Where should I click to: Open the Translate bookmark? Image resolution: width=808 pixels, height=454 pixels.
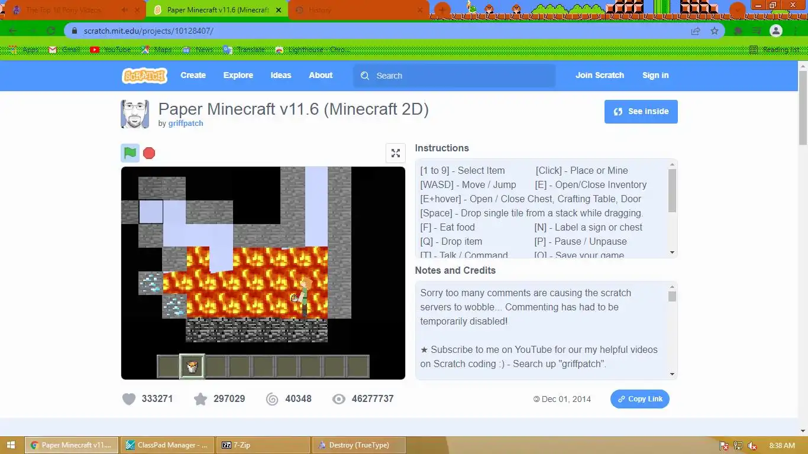click(x=244, y=50)
